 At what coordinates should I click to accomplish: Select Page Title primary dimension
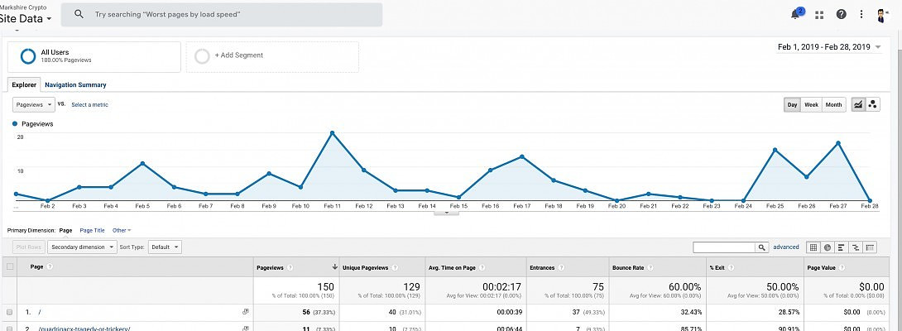click(92, 230)
